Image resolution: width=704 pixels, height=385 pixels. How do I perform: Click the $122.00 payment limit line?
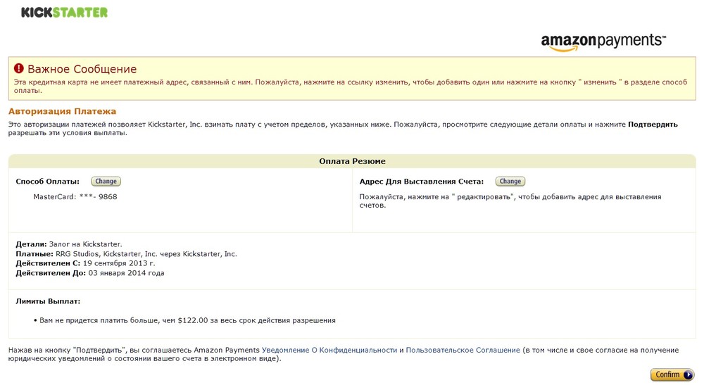click(187, 320)
